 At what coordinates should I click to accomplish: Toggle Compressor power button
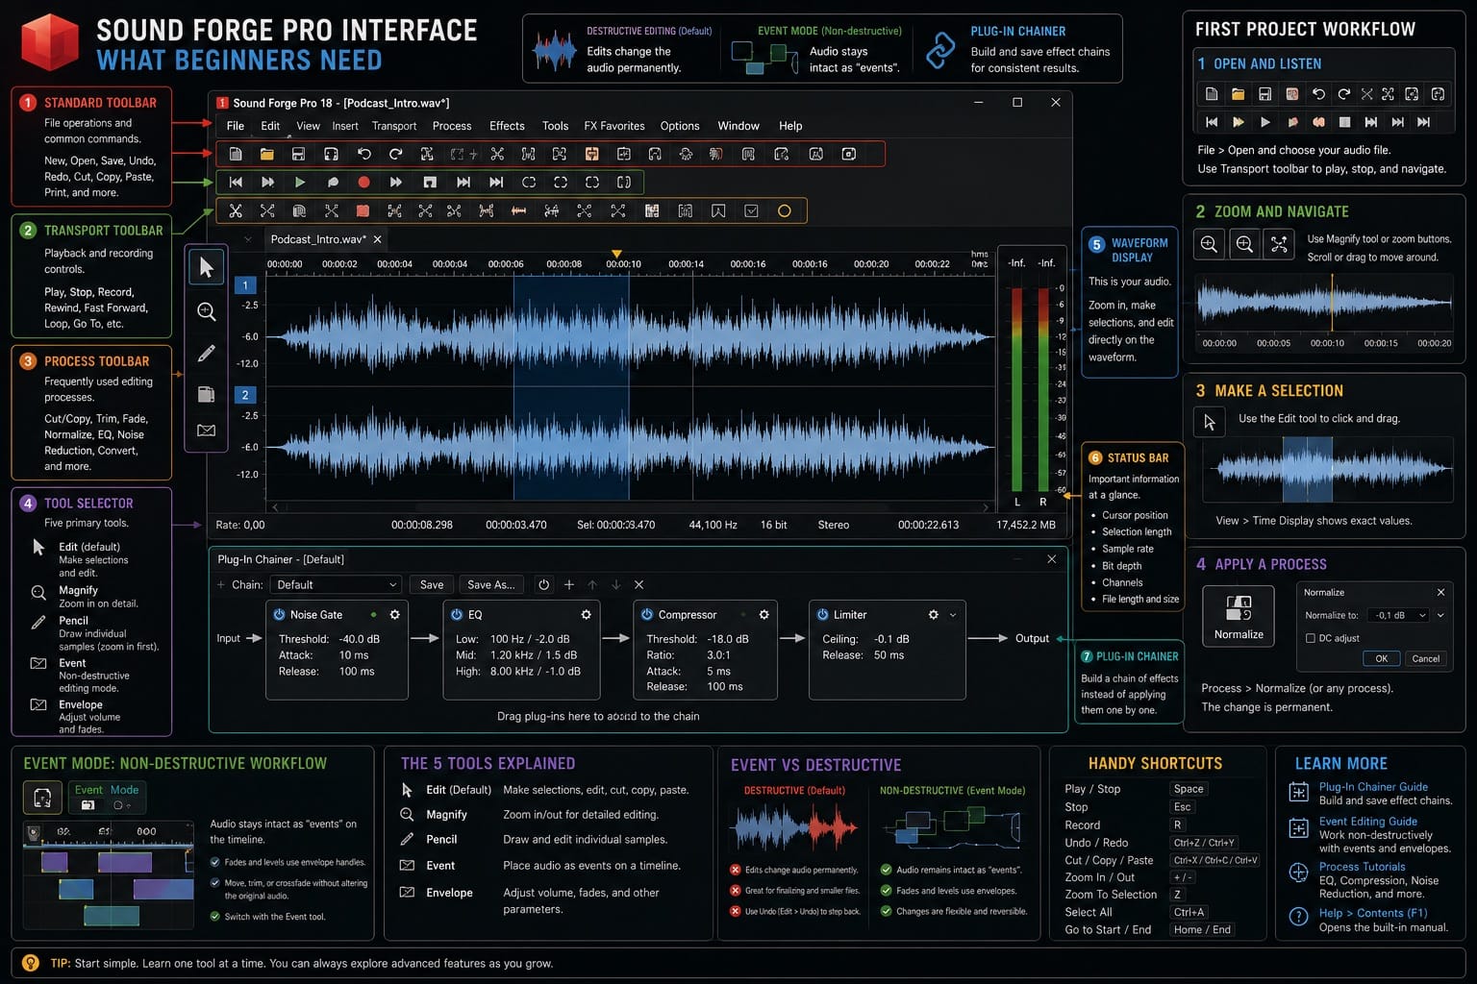pyautogui.click(x=647, y=614)
